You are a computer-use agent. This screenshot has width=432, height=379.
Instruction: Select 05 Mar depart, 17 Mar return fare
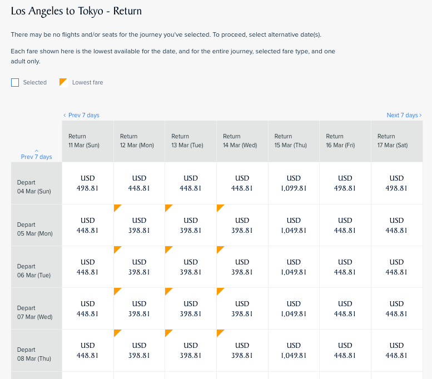coord(396,225)
